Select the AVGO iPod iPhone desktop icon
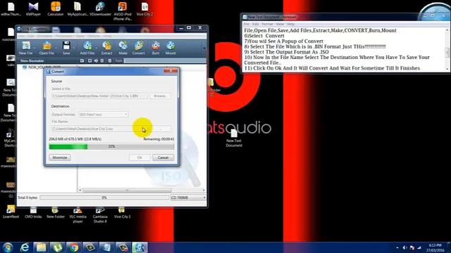The image size is (451, 253). point(123,11)
